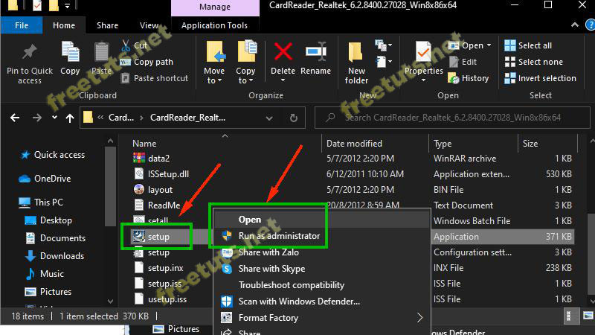This screenshot has height=335, width=595.
Task: Switch to the View tab
Action: [149, 25]
